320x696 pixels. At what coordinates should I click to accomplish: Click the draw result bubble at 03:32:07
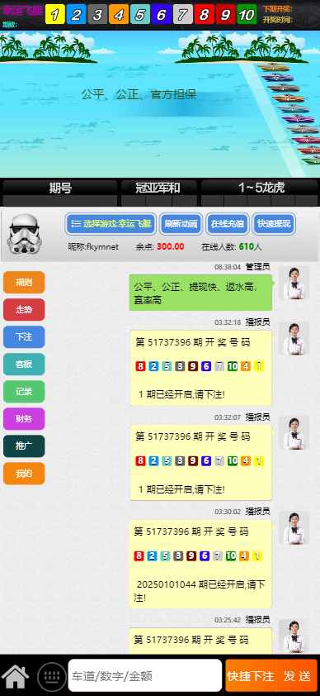pos(201,463)
